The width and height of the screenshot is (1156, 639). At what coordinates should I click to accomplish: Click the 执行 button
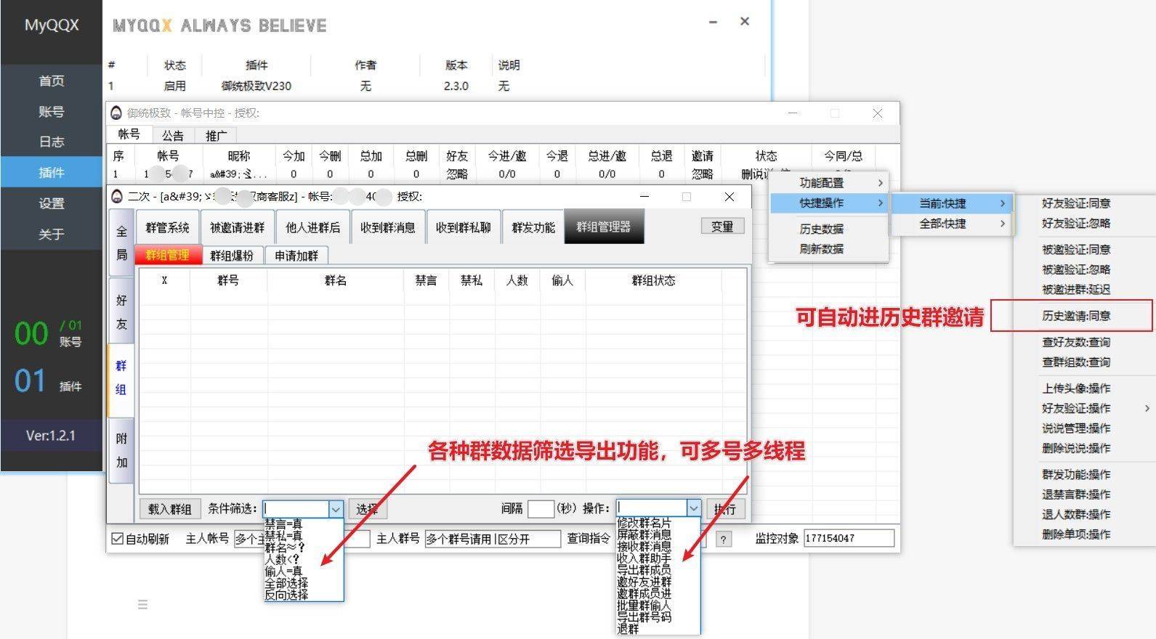(x=724, y=509)
